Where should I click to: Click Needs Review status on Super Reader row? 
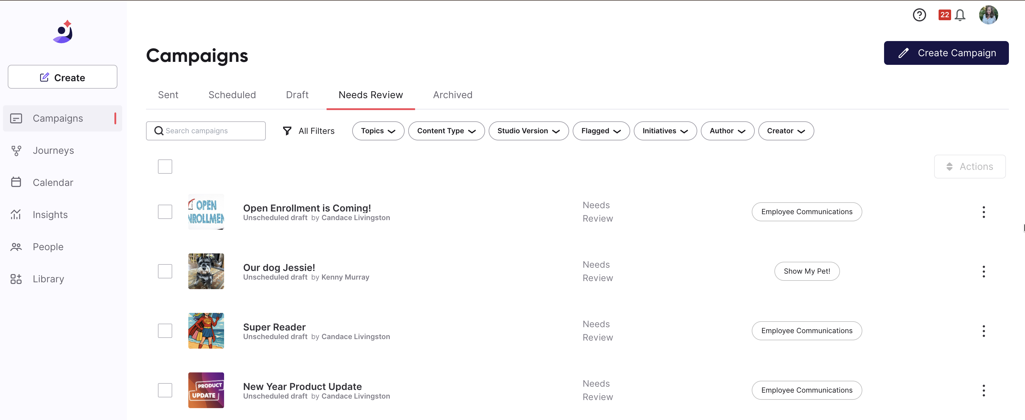[x=598, y=331]
